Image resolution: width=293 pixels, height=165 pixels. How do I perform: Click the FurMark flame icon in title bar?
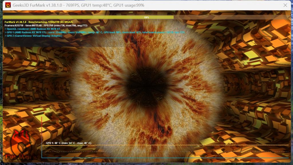click(8, 5)
